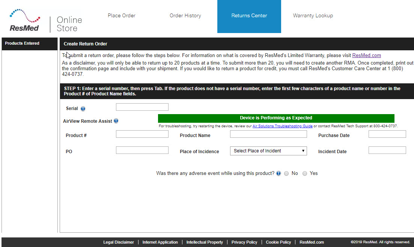Viewport: 414px width, 247px height.
Task: Open the Order History tab
Action: point(185,16)
